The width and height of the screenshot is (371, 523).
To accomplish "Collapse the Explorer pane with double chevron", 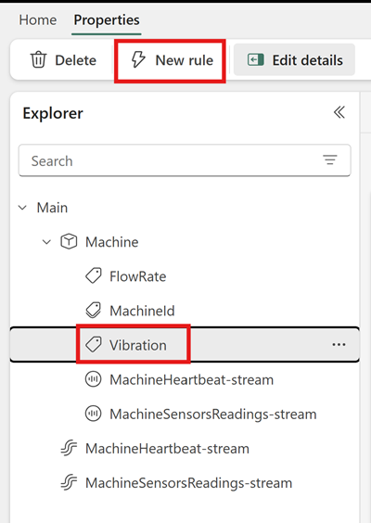I will tap(339, 112).
